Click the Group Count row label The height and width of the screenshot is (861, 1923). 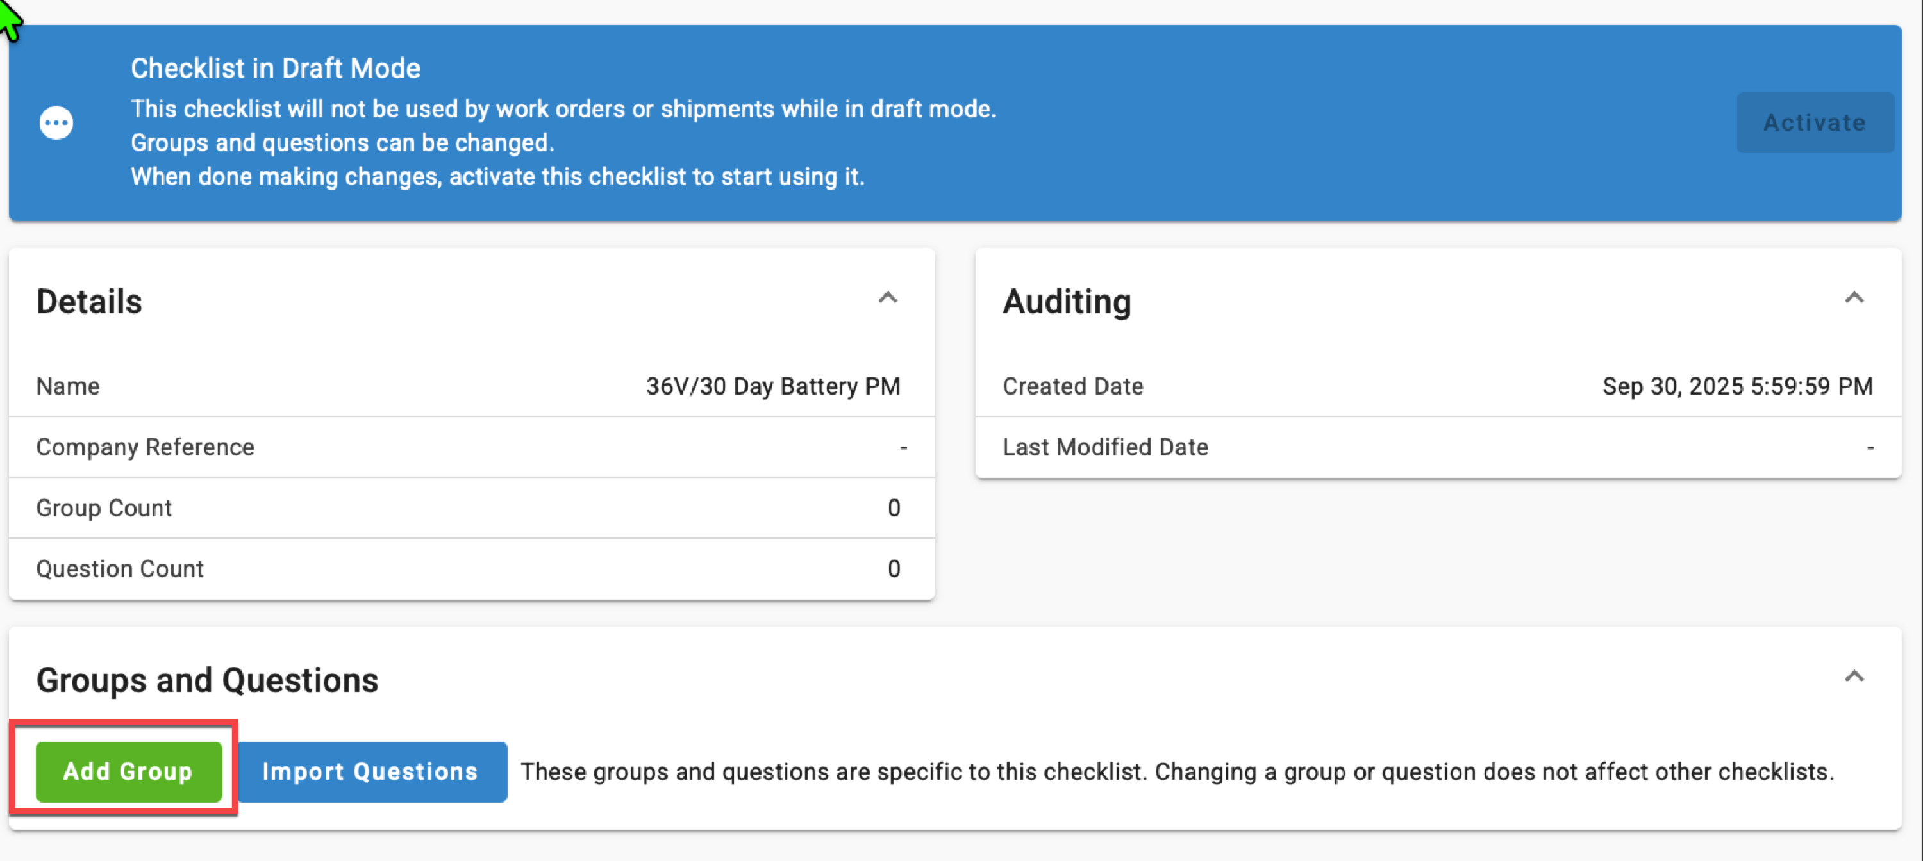point(104,508)
